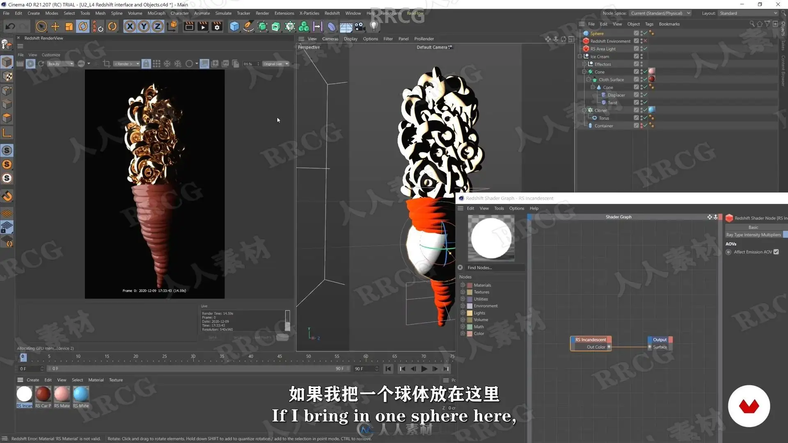Screen dimensions: 788x443
Task: Open the Spline Pen tool
Action: [248, 27]
